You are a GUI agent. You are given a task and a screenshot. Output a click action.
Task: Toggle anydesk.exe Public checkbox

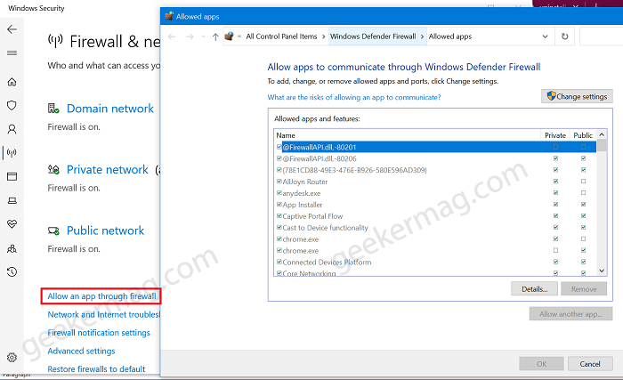pyautogui.click(x=583, y=193)
